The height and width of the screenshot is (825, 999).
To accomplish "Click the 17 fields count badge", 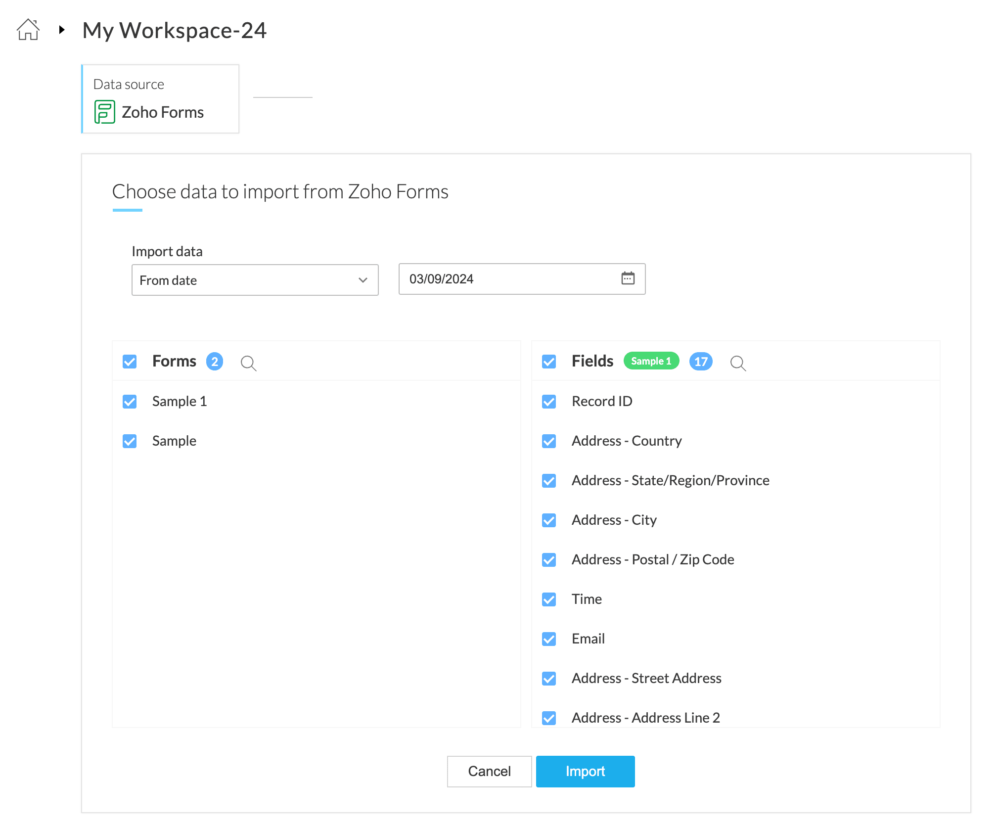I will [x=701, y=362].
